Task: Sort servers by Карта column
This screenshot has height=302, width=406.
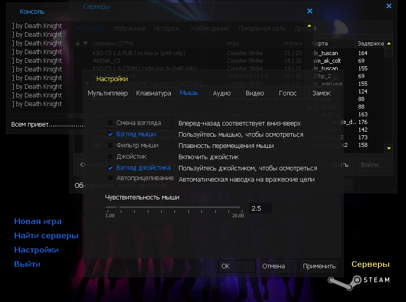Action: [x=333, y=43]
